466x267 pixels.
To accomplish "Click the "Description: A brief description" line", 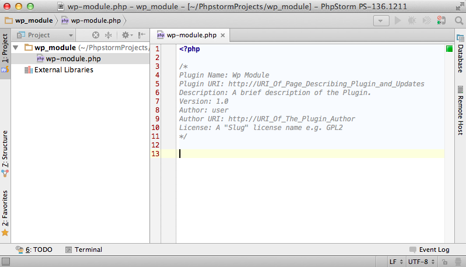I will pos(275,93).
